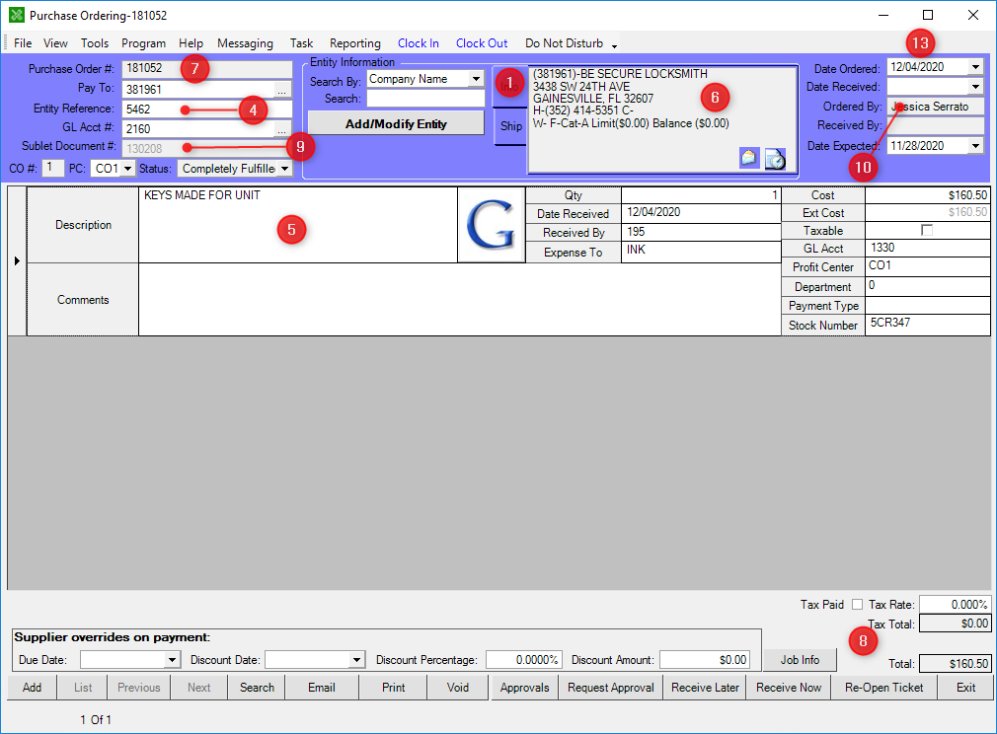Viewport: 997px width, 734px height.
Task: Open the menu bar overflow arrow
Action: pyautogui.click(x=614, y=45)
